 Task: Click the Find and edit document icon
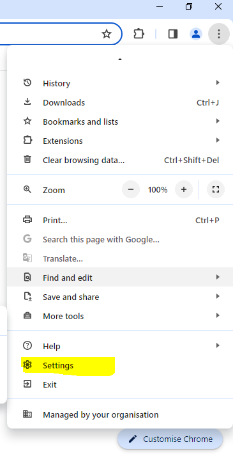click(x=27, y=277)
